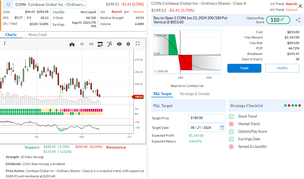
Task: Click the green 'Support' label
Action: pos(32,147)
